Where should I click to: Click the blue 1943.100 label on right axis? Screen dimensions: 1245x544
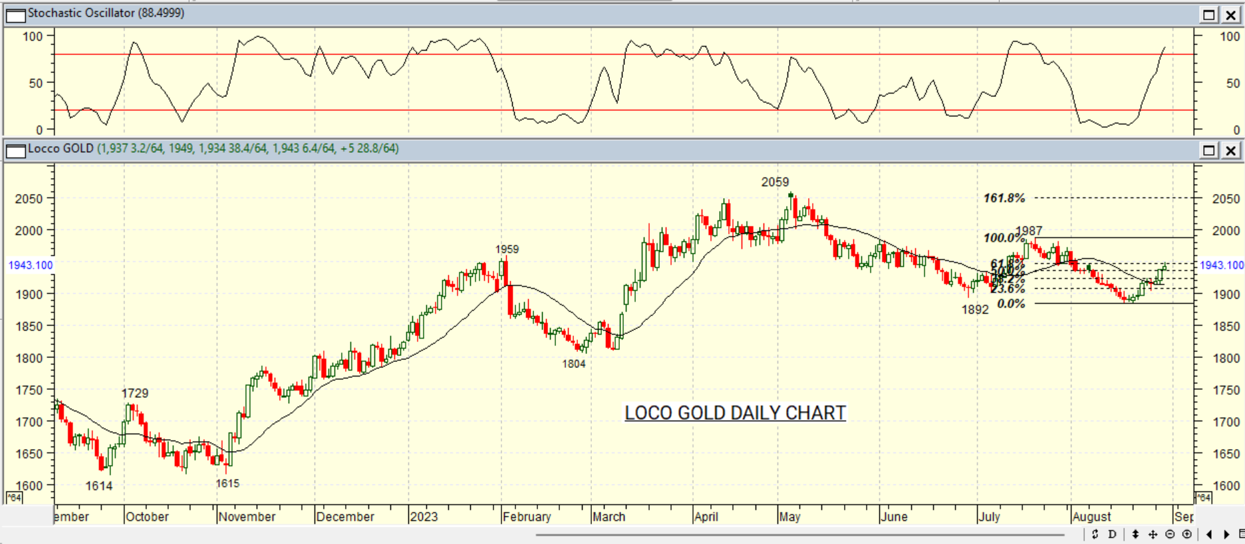pyautogui.click(x=1222, y=265)
